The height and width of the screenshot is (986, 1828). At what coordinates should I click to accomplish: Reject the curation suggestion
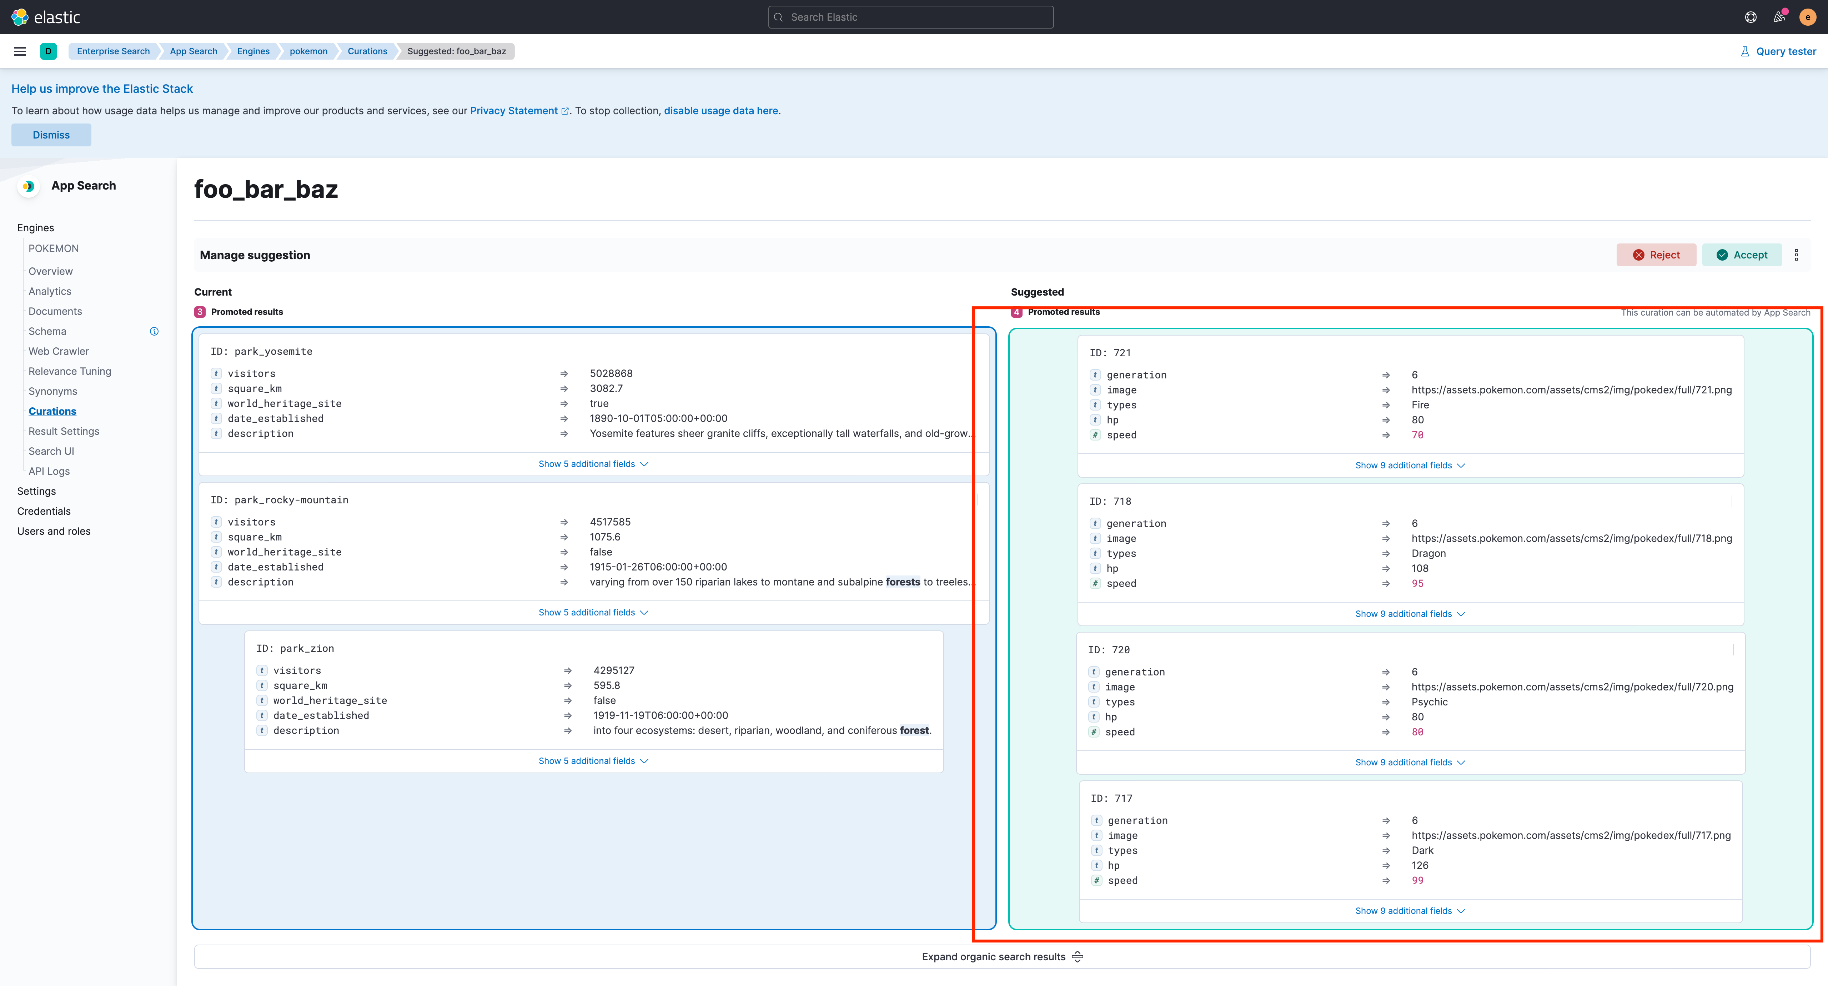click(1656, 255)
